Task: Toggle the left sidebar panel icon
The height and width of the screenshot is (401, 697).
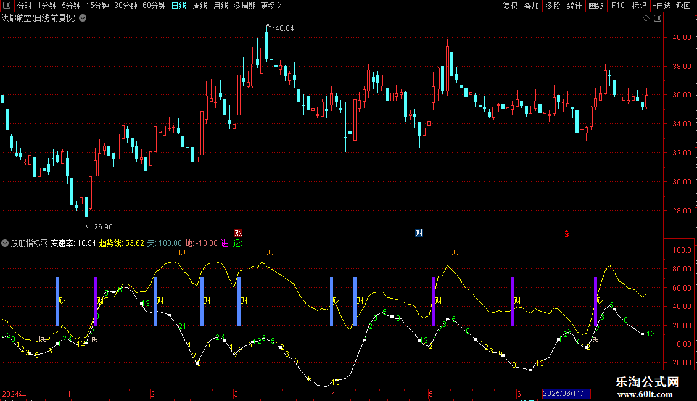Action: pyautogui.click(x=8, y=6)
